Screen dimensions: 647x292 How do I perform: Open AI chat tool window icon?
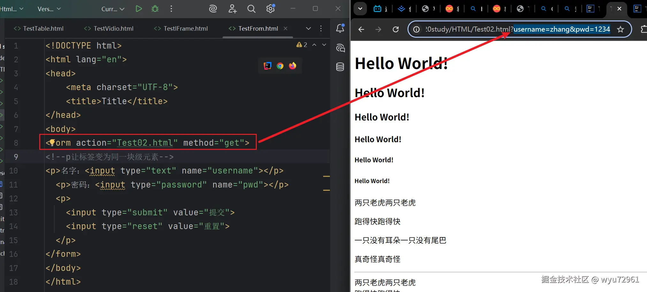(340, 48)
